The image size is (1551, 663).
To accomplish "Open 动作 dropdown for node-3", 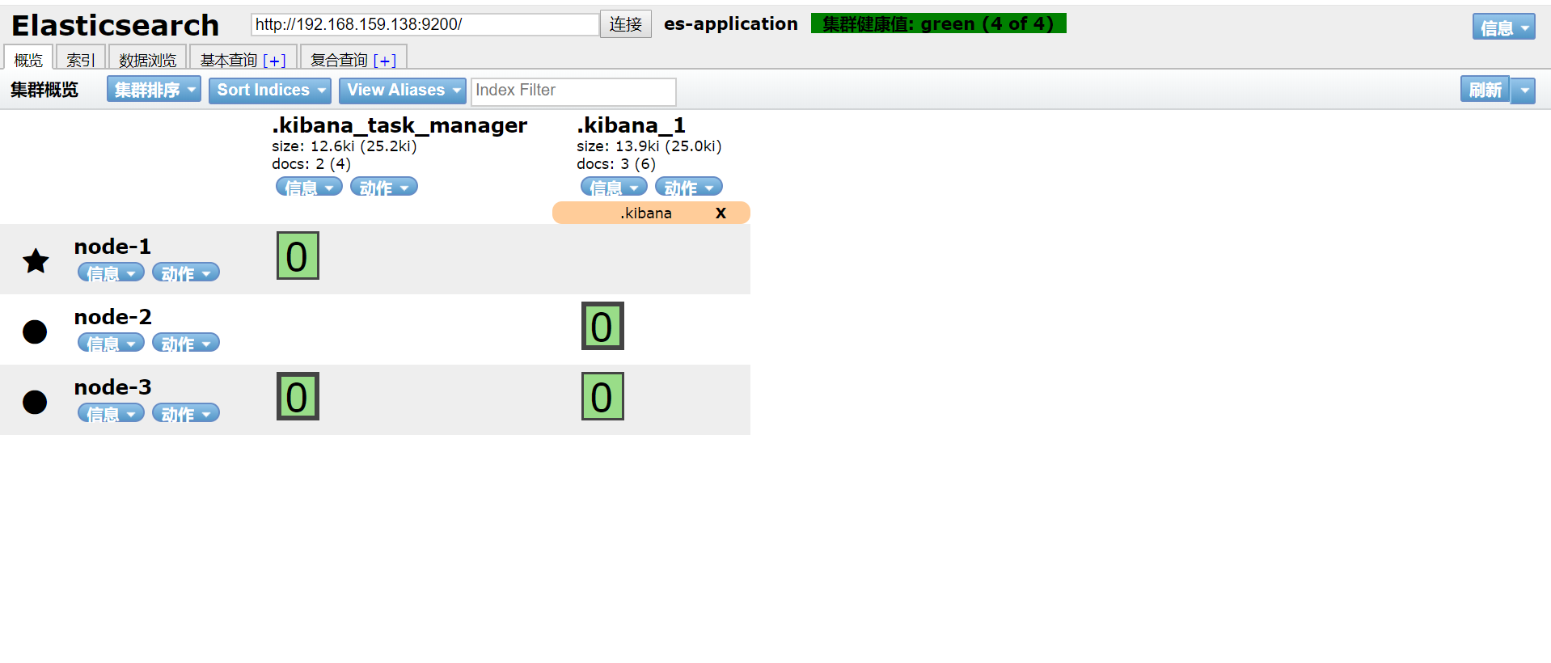I will (x=186, y=413).
